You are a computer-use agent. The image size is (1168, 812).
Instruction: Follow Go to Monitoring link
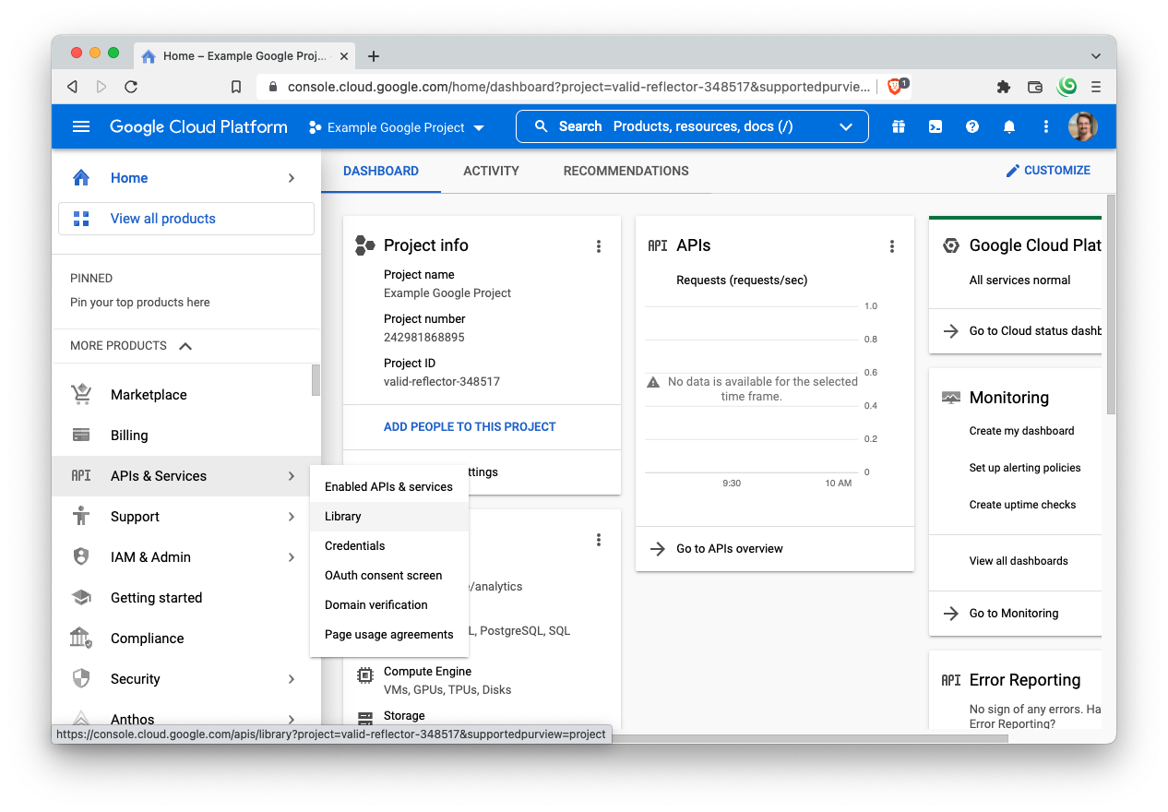(1014, 613)
